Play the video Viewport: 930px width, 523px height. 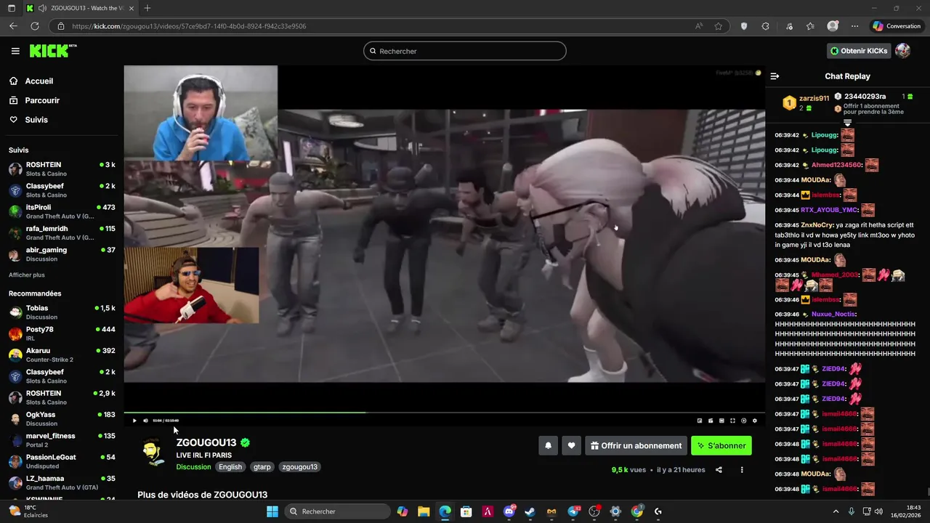click(134, 421)
